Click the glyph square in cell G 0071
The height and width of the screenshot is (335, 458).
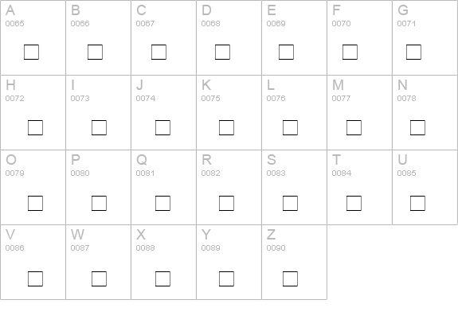click(413, 52)
